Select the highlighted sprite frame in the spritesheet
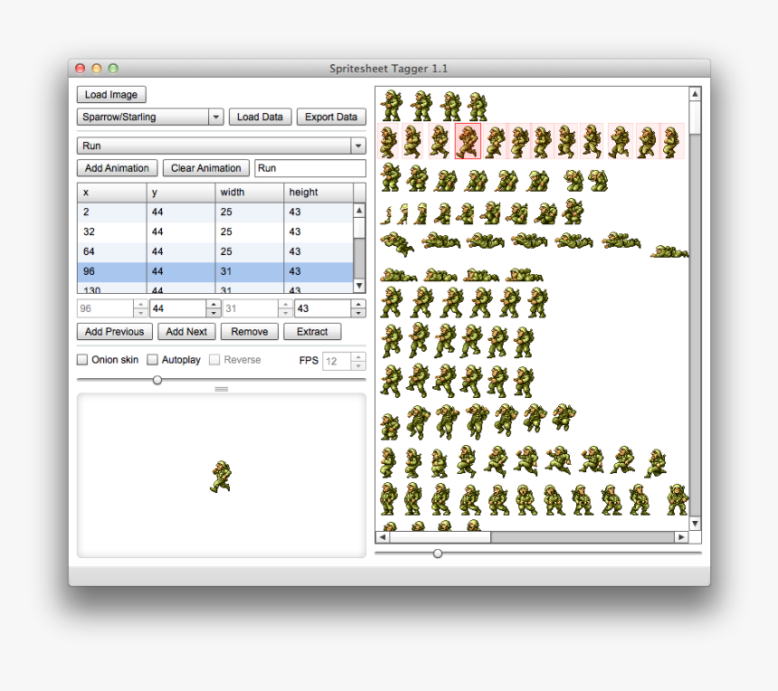 coord(468,142)
